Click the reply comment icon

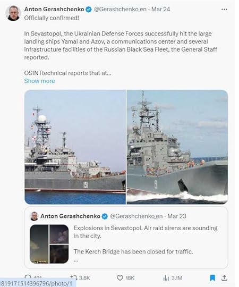click(x=28, y=277)
